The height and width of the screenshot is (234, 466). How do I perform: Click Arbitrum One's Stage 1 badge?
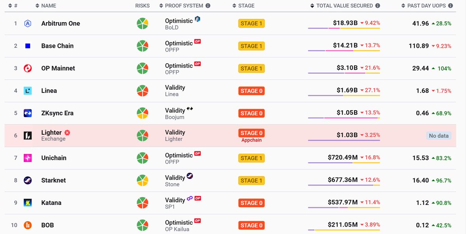pos(251,23)
